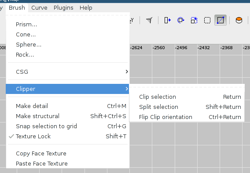Click the 3D axes view icon
This screenshot has height=173, width=250.
coord(149,20)
